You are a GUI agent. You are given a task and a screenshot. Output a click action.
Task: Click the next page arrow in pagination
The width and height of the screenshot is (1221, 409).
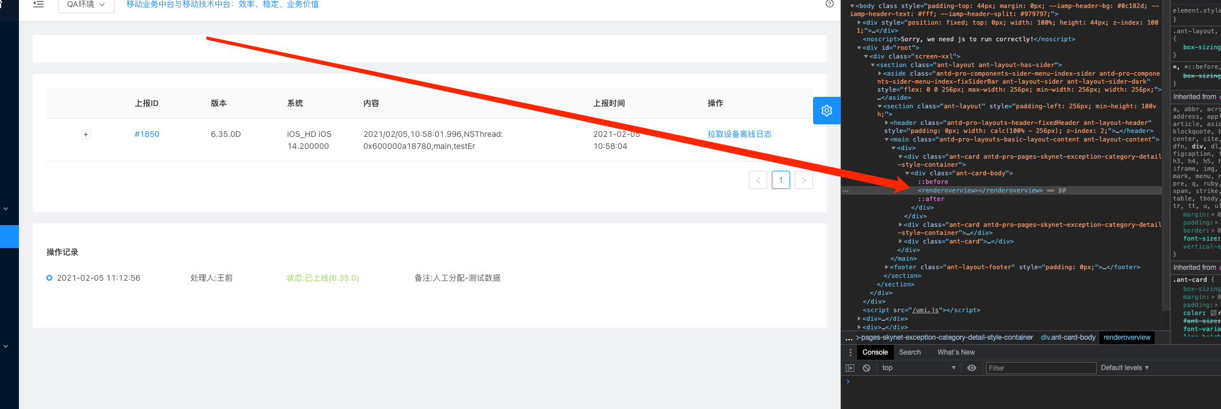[x=804, y=180]
